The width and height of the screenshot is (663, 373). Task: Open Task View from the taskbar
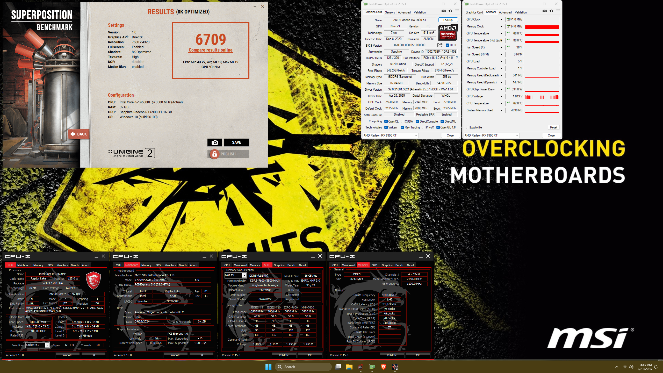click(x=338, y=367)
